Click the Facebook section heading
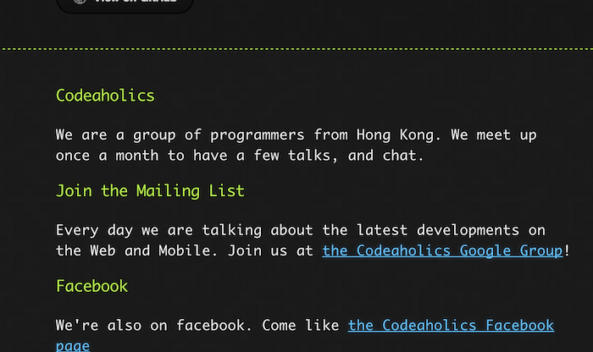This screenshot has width=593, height=352. pyautogui.click(x=91, y=286)
